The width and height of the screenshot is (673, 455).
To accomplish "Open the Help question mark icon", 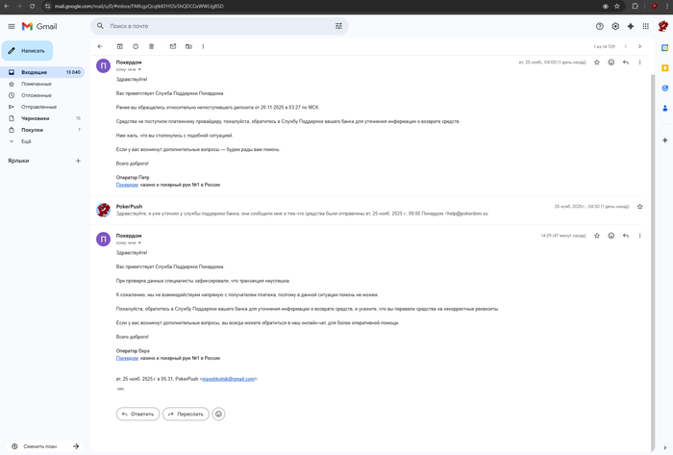I will click(600, 27).
